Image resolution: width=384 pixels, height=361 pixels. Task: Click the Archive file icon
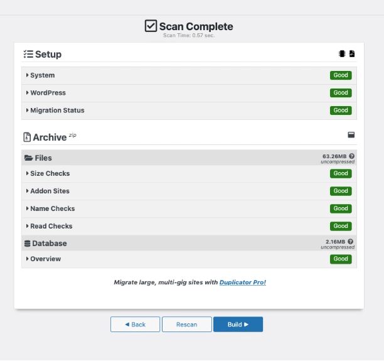tap(27, 137)
